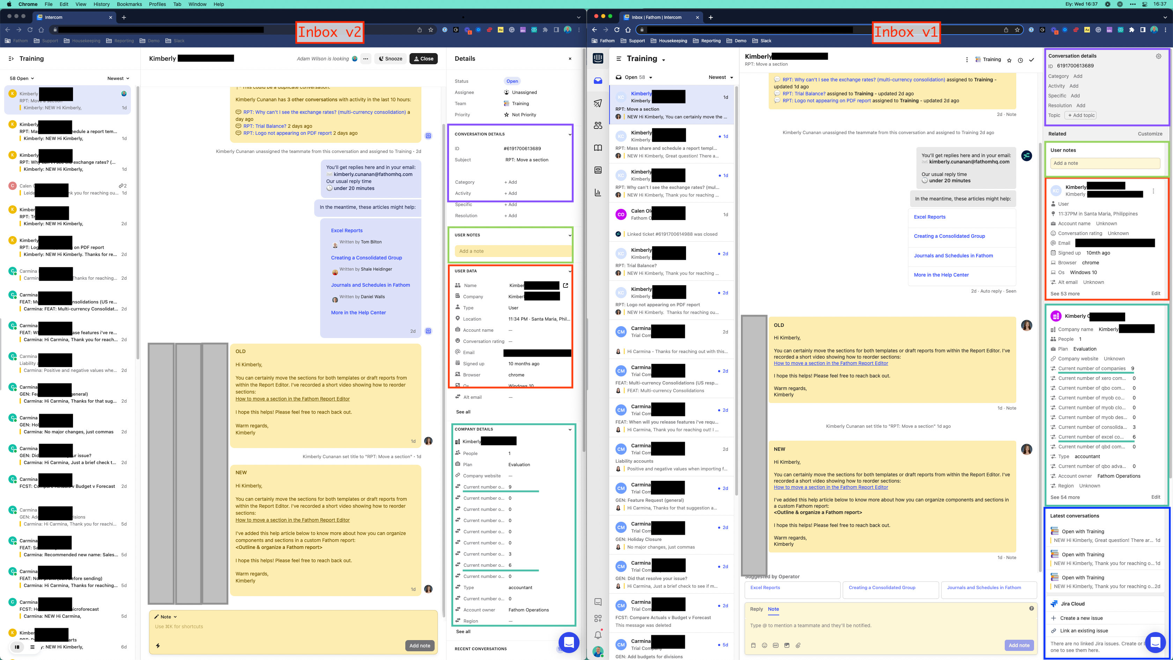
Task: Open macOS Control Center in menu bar
Action: tap(1144, 4)
